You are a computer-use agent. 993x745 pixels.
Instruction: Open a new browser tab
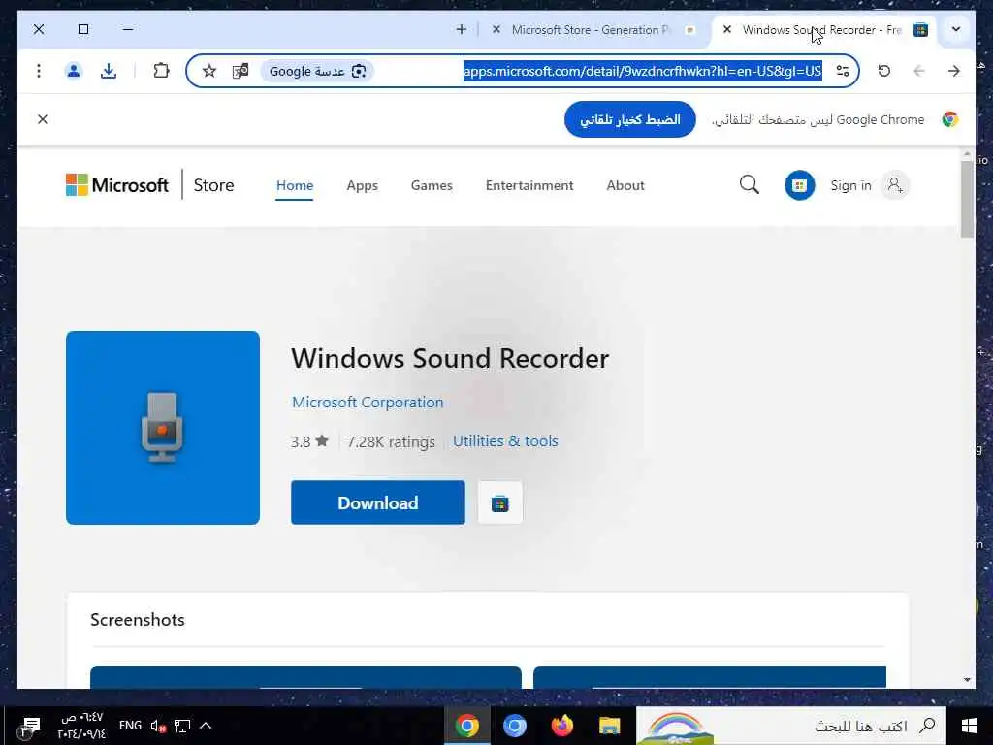click(461, 29)
